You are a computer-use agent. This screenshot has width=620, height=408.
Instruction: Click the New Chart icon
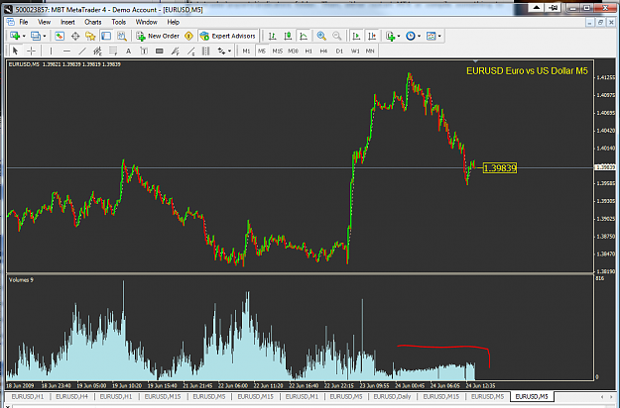point(15,36)
